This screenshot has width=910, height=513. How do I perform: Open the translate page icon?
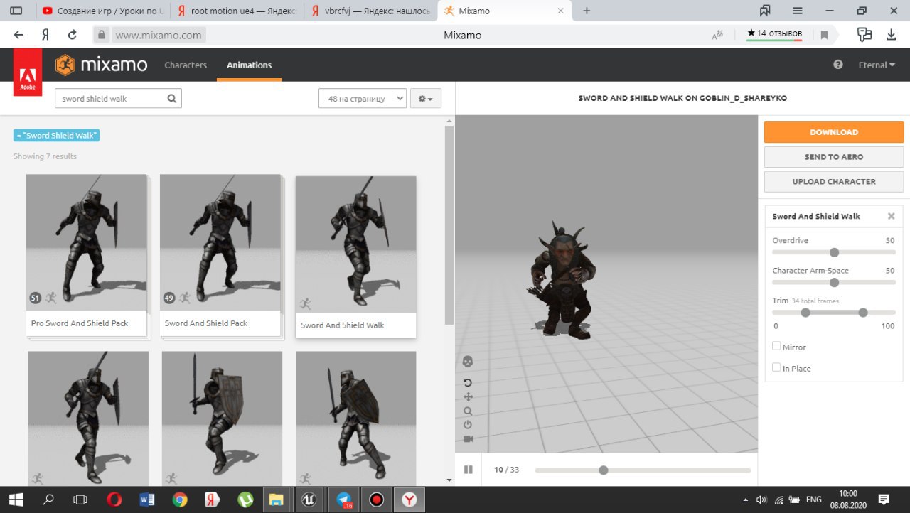[x=717, y=34]
